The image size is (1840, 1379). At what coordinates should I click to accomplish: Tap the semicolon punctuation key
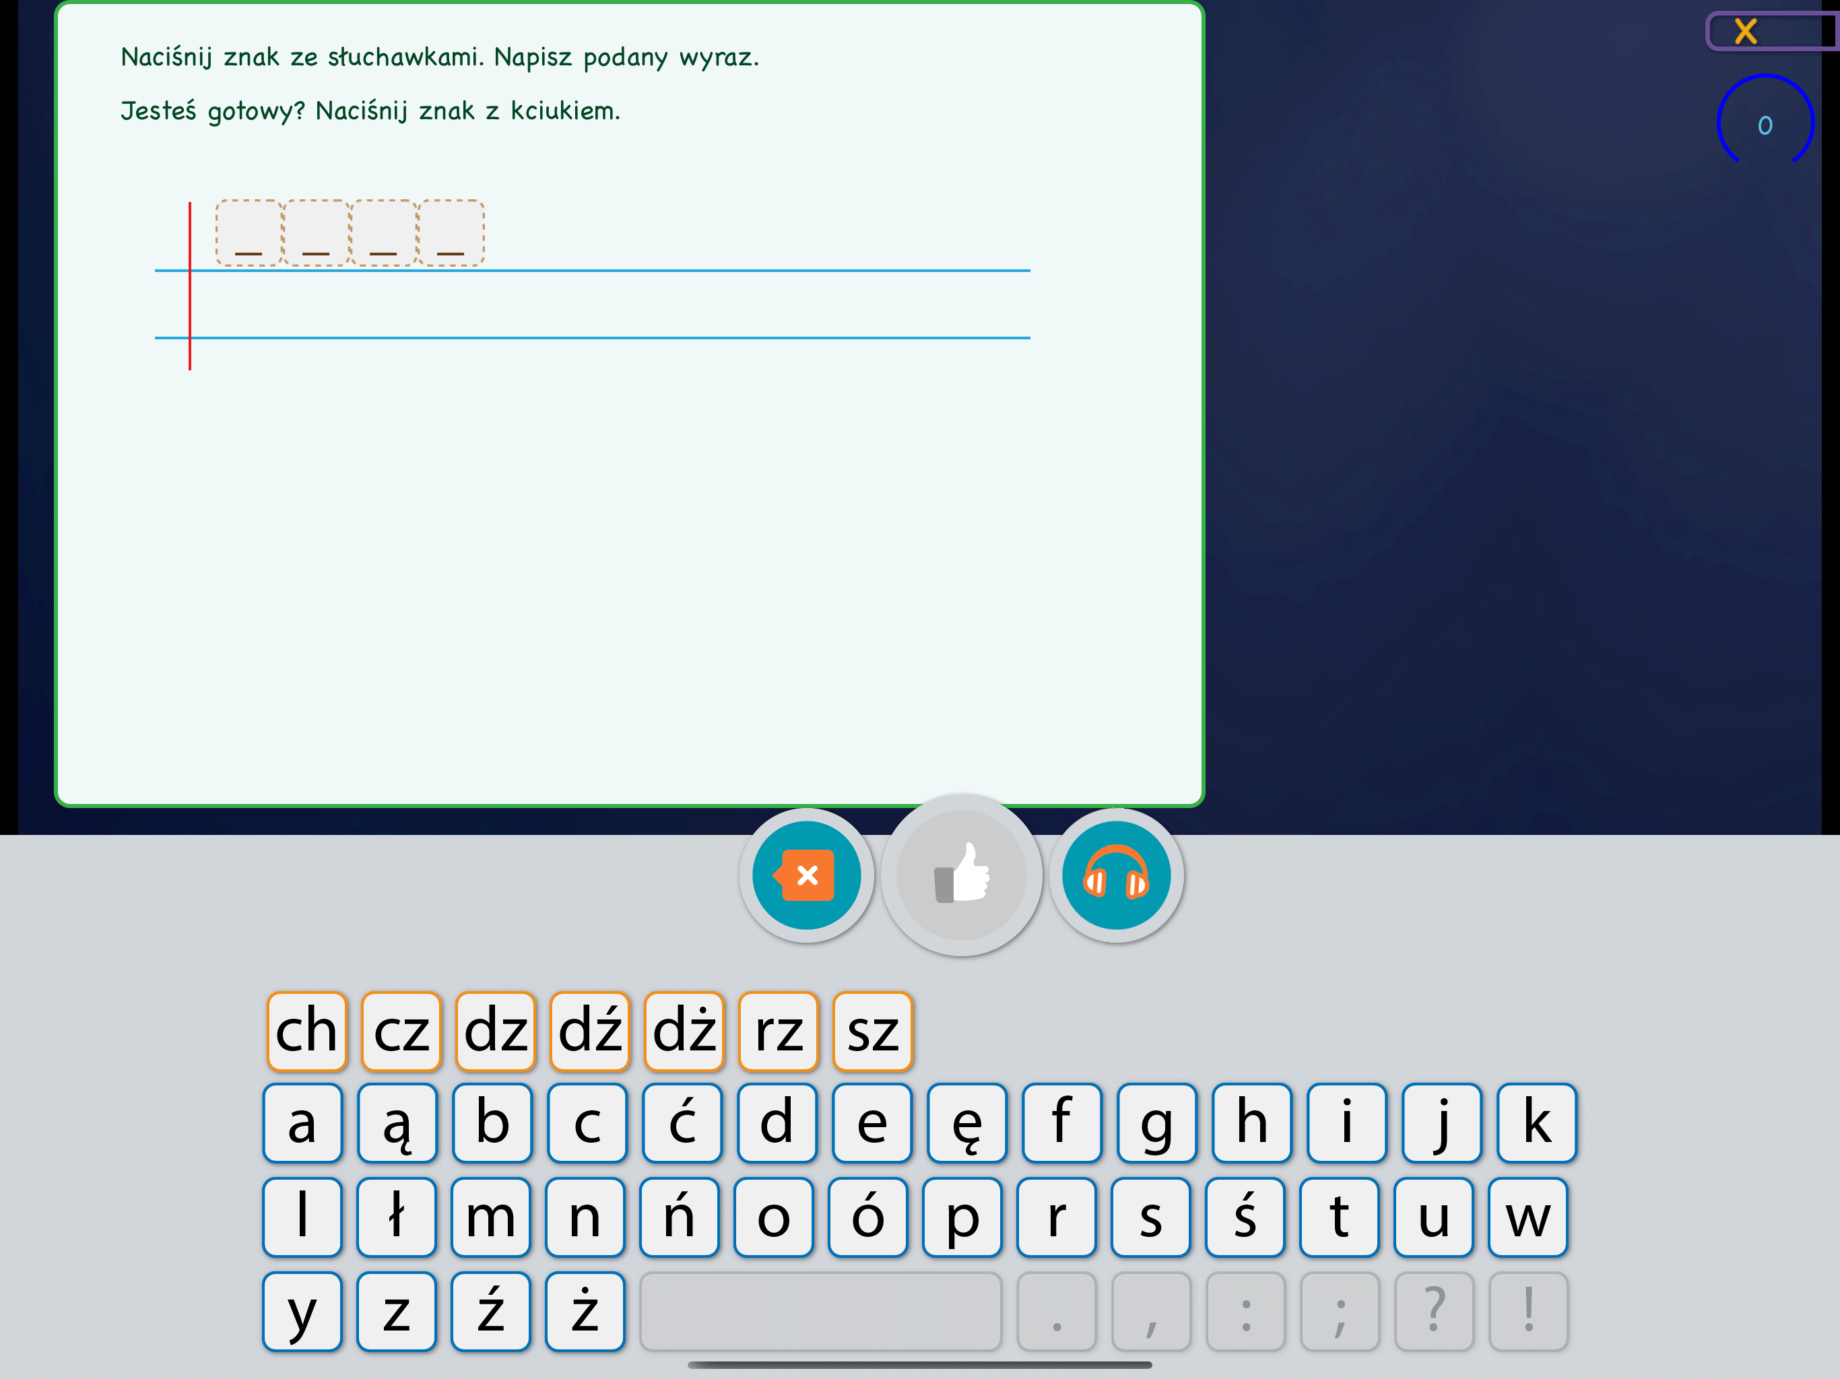[1339, 1312]
